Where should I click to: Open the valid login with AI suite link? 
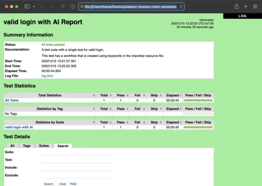tap(19, 127)
